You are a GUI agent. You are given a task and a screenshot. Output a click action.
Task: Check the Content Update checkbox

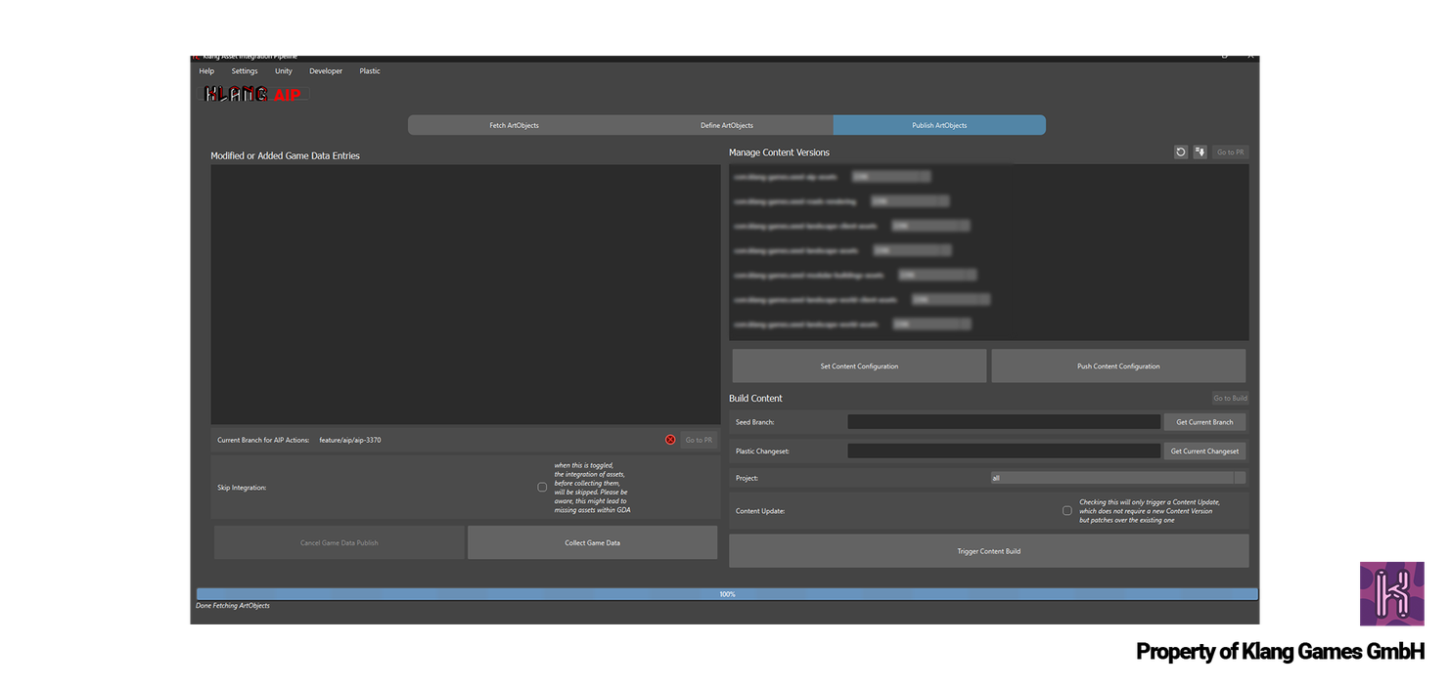tap(1067, 511)
